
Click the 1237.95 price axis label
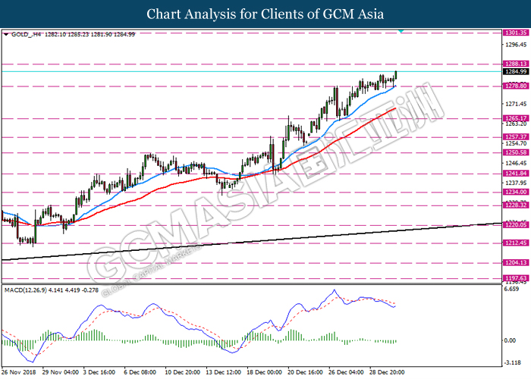pos(516,183)
